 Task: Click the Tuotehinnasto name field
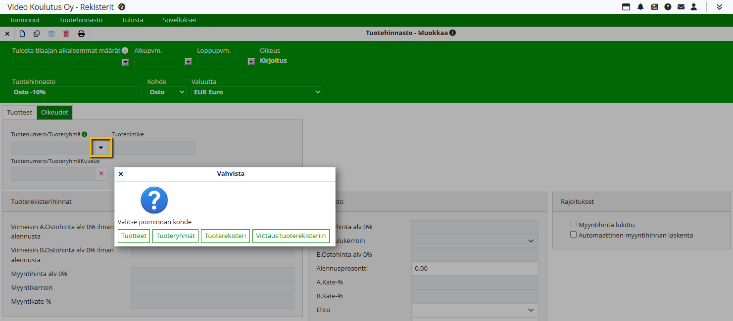click(x=77, y=92)
